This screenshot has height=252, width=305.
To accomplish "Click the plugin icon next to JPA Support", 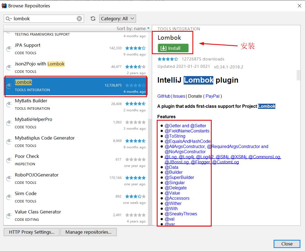I will tap(9, 49).
